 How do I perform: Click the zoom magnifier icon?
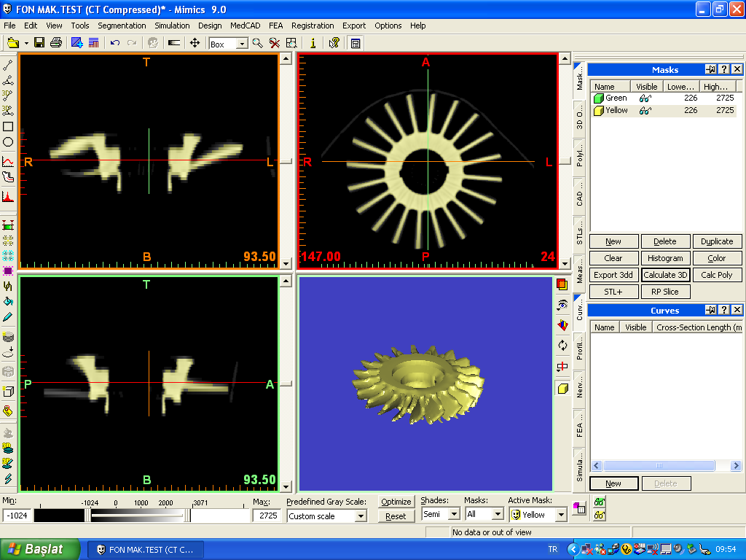tap(258, 44)
